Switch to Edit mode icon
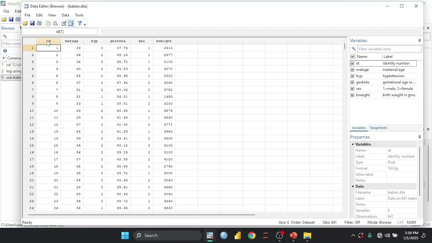 coord(64,24)
